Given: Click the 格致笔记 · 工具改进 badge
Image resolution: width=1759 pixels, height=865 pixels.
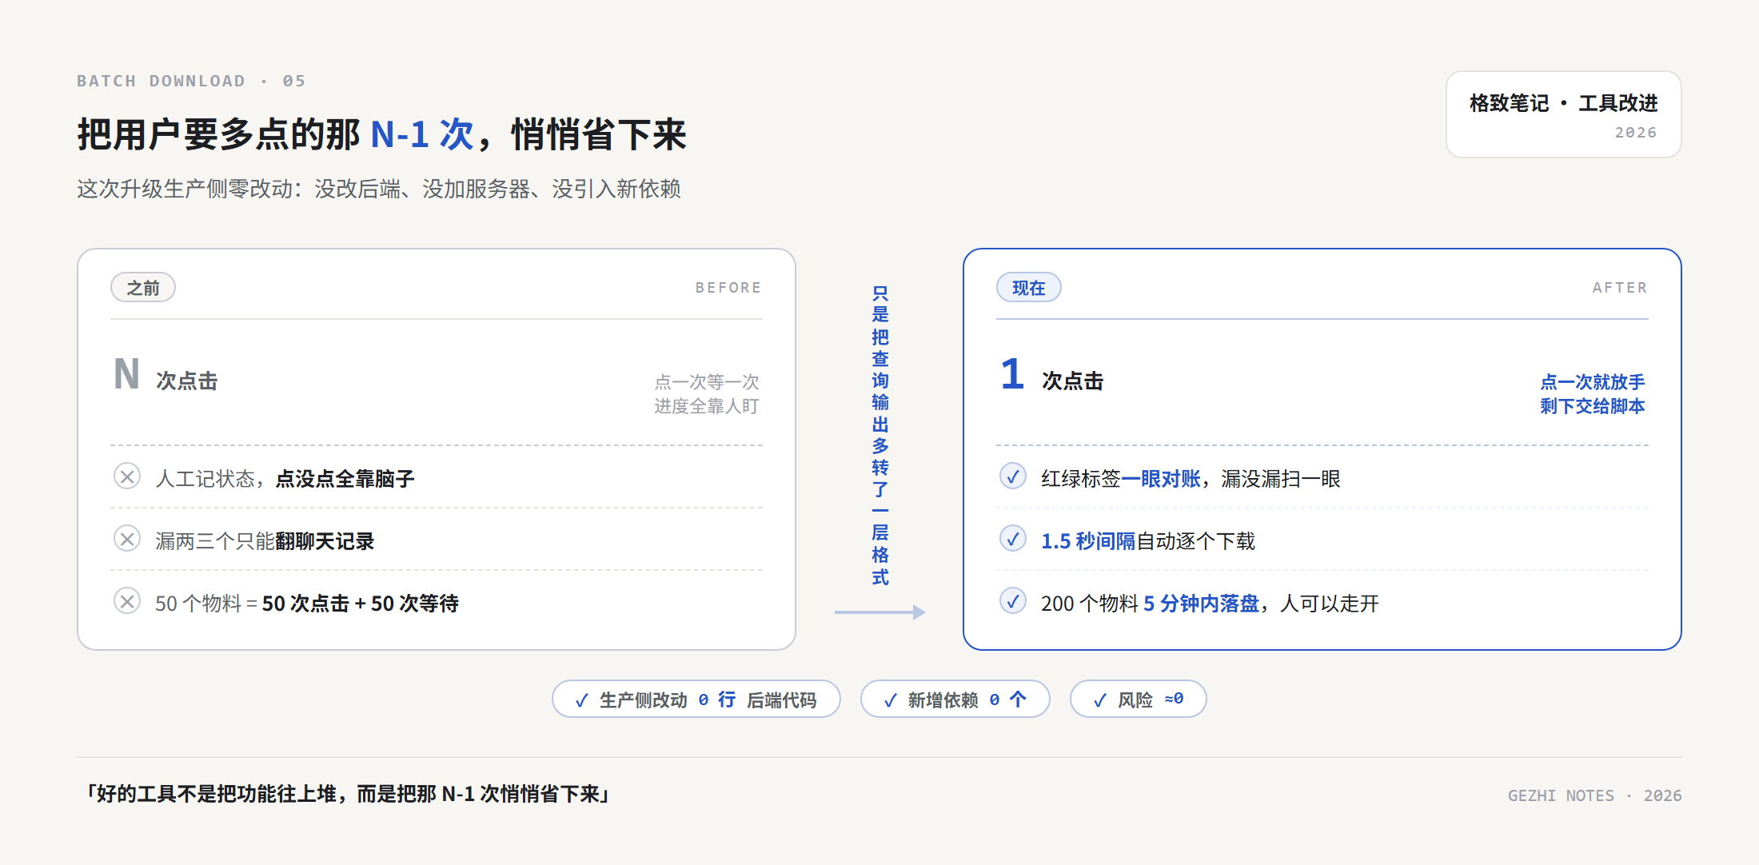Looking at the screenshot, I should [1563, 114].
